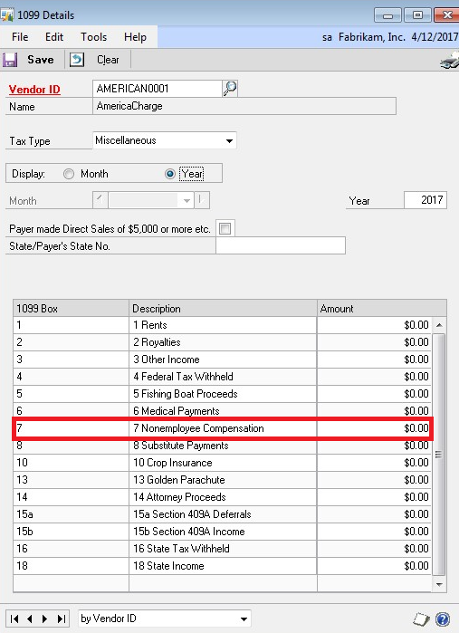Viewport: 459px width, 633px height.
Task: Click the Save floppy disk icon
Action: pos(10,60)
